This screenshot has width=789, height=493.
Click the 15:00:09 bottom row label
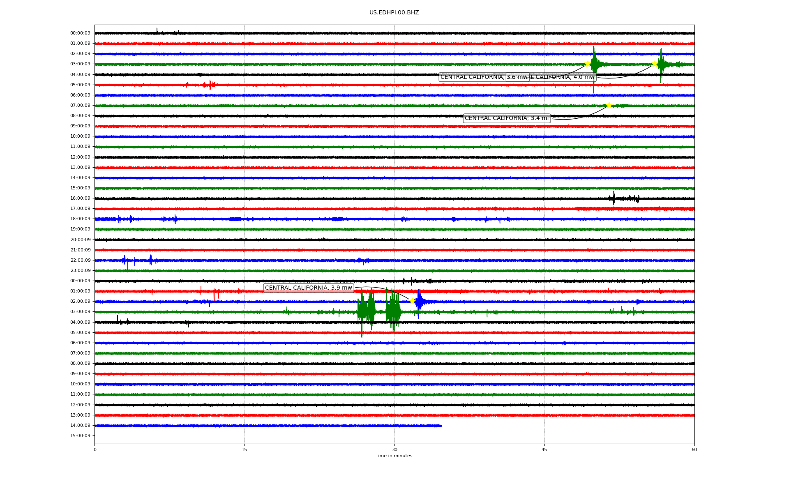pyautogui.click(x=80, y=435)
